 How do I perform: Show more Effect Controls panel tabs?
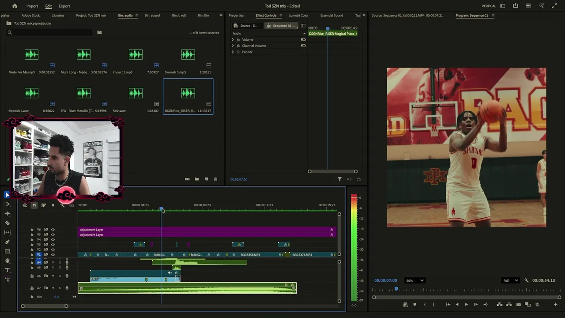364,15
